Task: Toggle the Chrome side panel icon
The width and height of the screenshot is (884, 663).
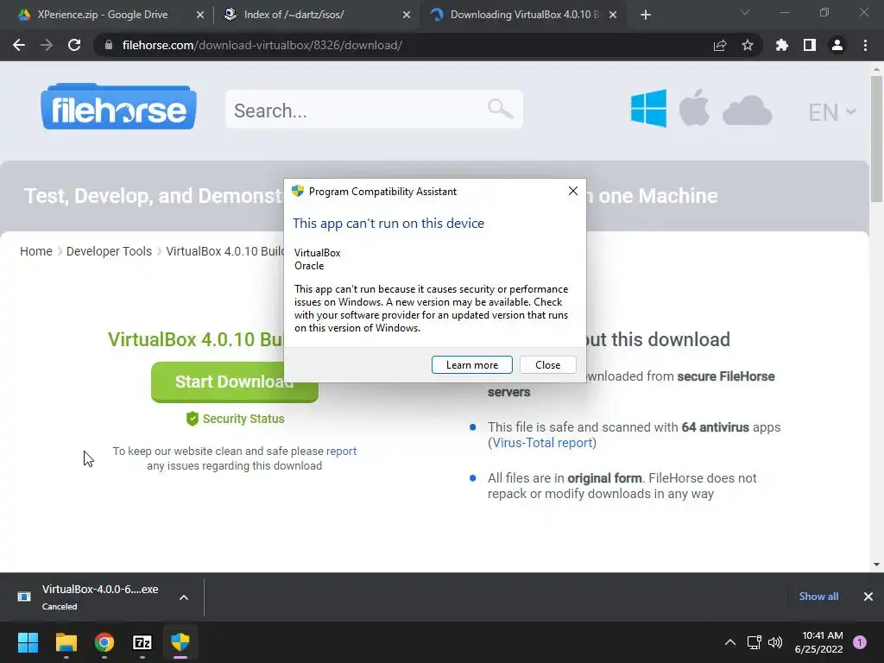Action: point(810,45)
